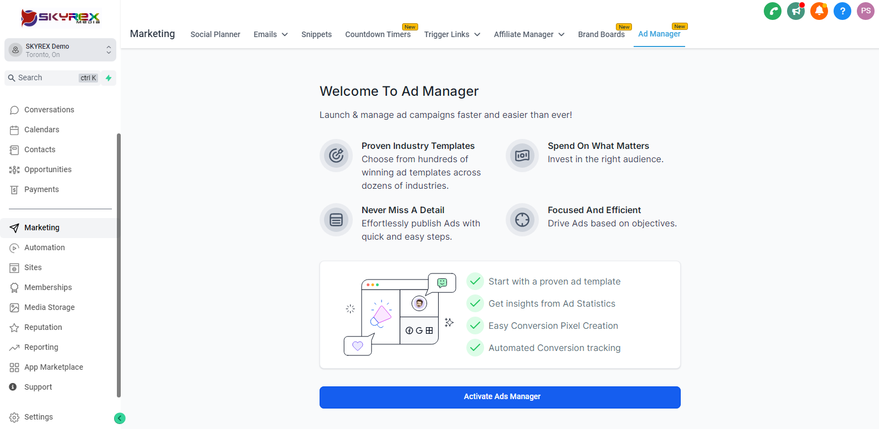879x429 pixels.
Task: Open the Countdown Timers tab
Action: 378,34
